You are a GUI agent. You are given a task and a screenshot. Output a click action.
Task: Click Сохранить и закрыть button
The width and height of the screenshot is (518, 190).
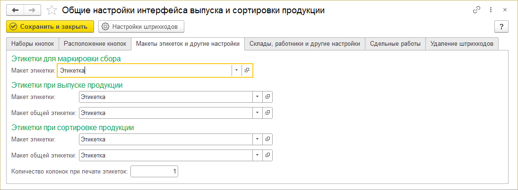tap(51, 26)
